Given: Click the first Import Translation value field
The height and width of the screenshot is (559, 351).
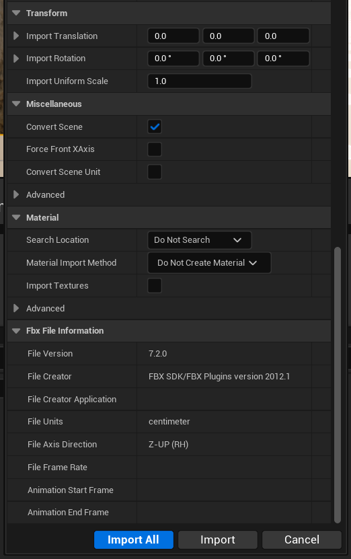Looking at the screenshot, I should pyautogui.click(x=173, y=36).
